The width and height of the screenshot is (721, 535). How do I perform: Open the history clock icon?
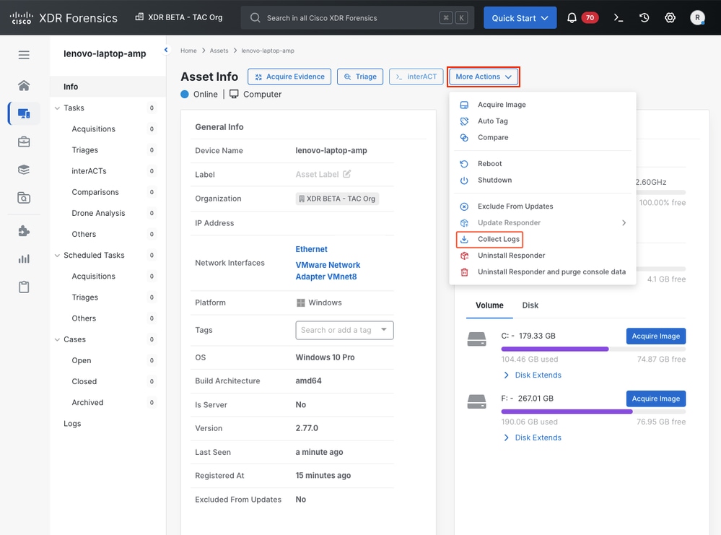(644, 18)
